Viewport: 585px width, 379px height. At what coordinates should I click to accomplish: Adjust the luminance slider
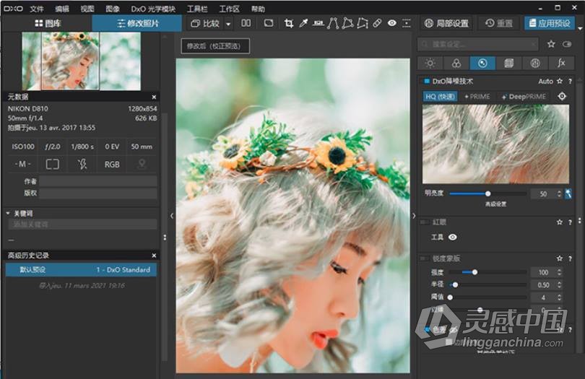(x=487, y=193)
